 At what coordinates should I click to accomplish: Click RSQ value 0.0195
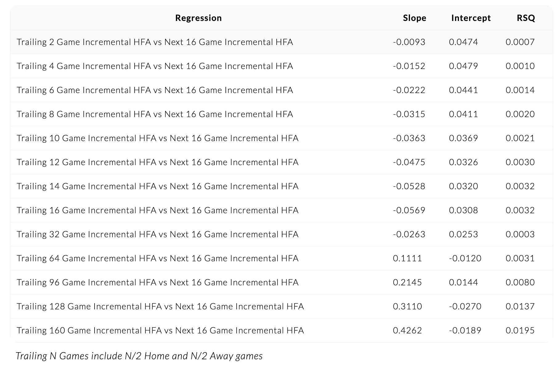520,330
